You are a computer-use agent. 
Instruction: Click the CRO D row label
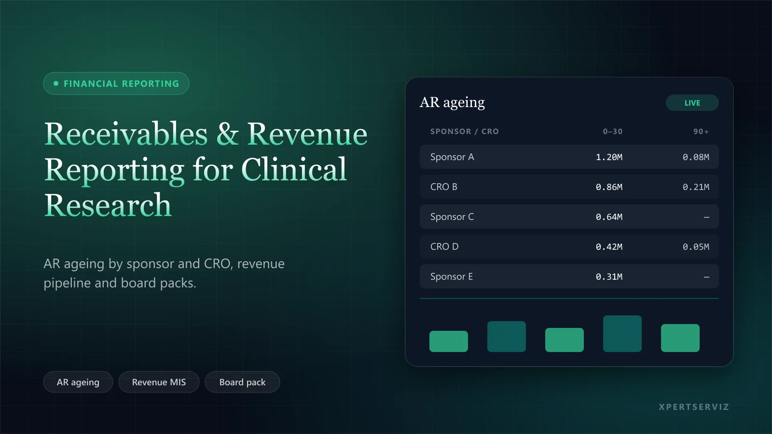[x=444, y=246]
